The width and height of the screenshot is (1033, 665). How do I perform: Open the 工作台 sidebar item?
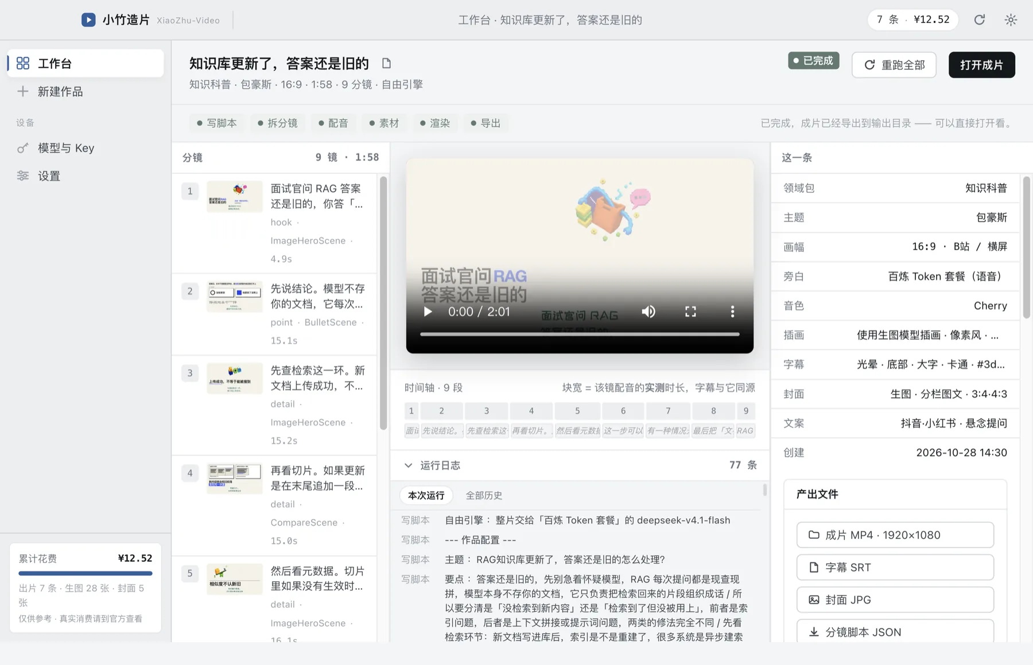[86, 63]
